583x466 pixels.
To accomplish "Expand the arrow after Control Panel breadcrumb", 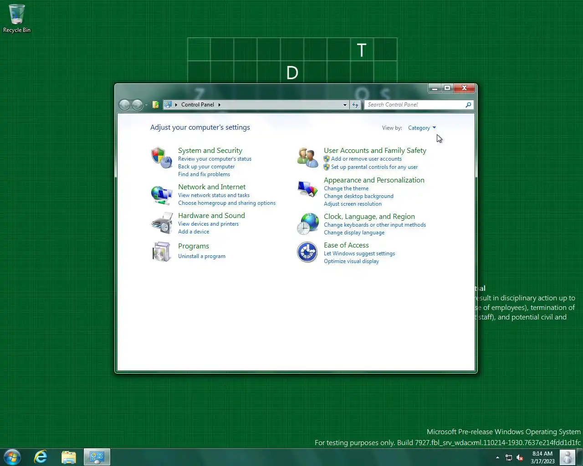I will point(219,105).
